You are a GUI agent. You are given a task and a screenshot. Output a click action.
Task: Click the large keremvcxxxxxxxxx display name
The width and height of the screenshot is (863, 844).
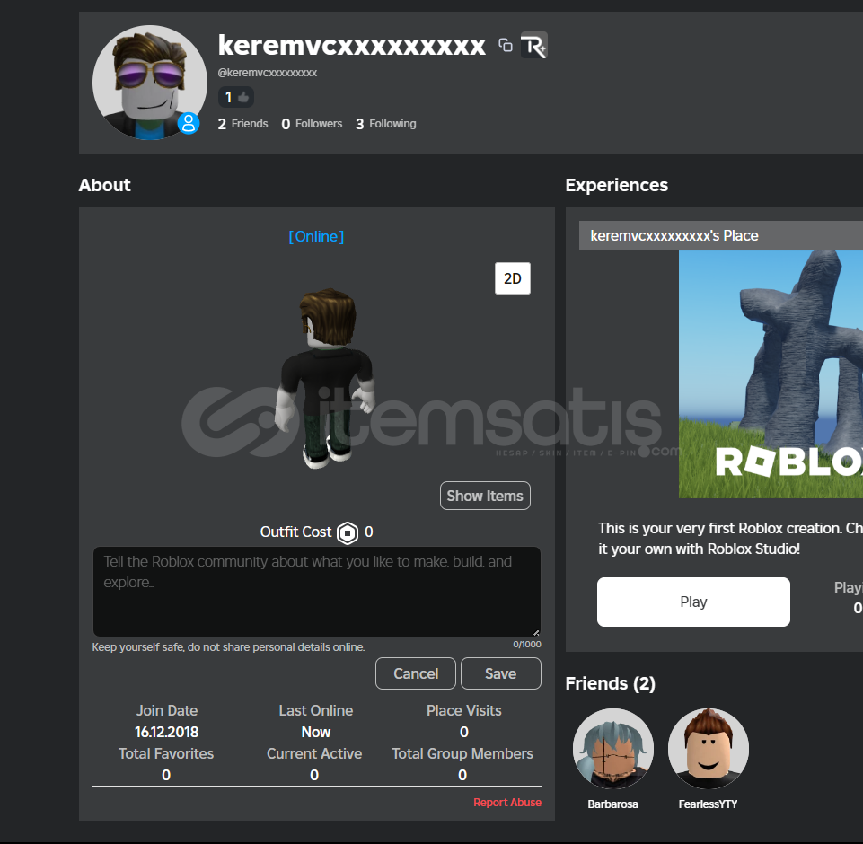(352, 45)
